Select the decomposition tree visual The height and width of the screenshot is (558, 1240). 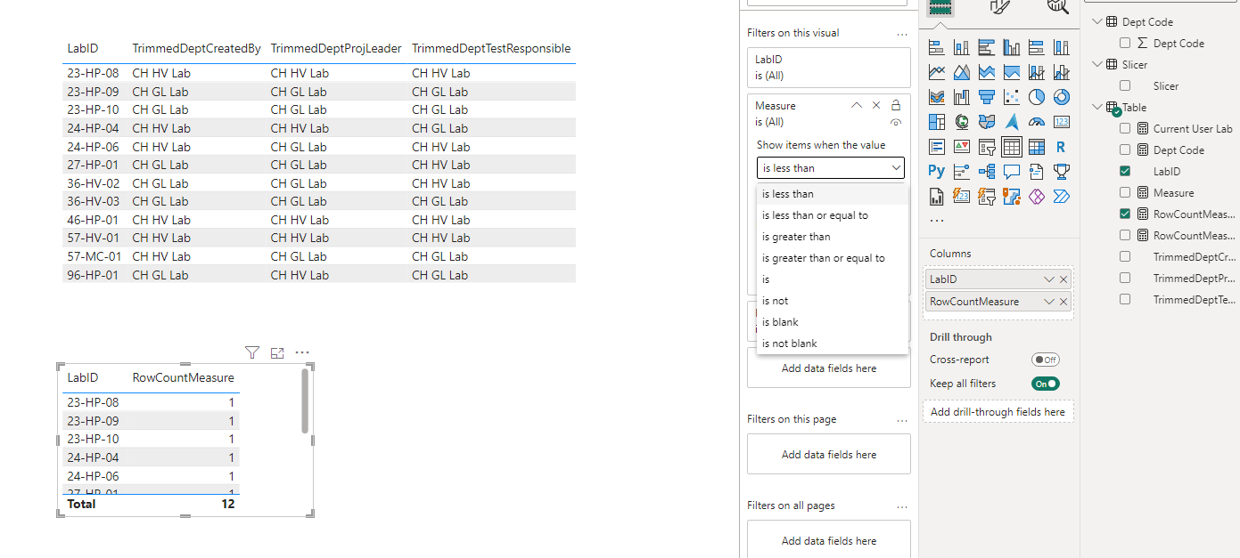987,171
